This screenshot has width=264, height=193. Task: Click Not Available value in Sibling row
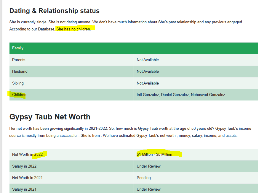pyautogui.click(x=148, y=83)
